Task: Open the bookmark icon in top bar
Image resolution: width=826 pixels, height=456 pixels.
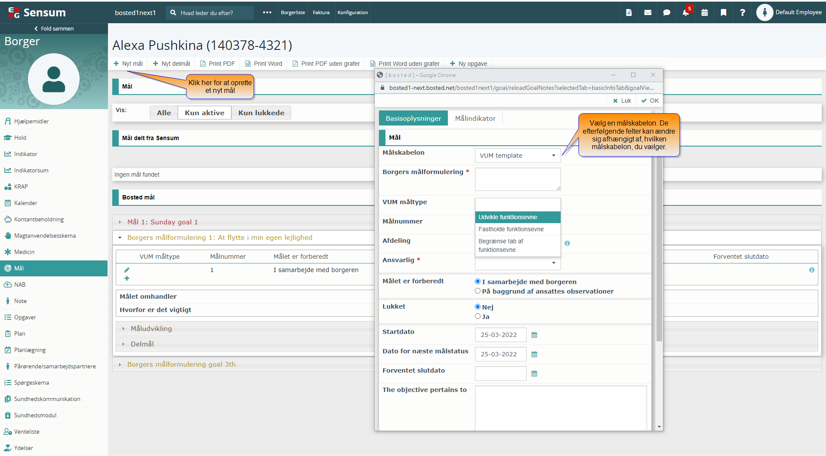Action: [x=724, y=12]
